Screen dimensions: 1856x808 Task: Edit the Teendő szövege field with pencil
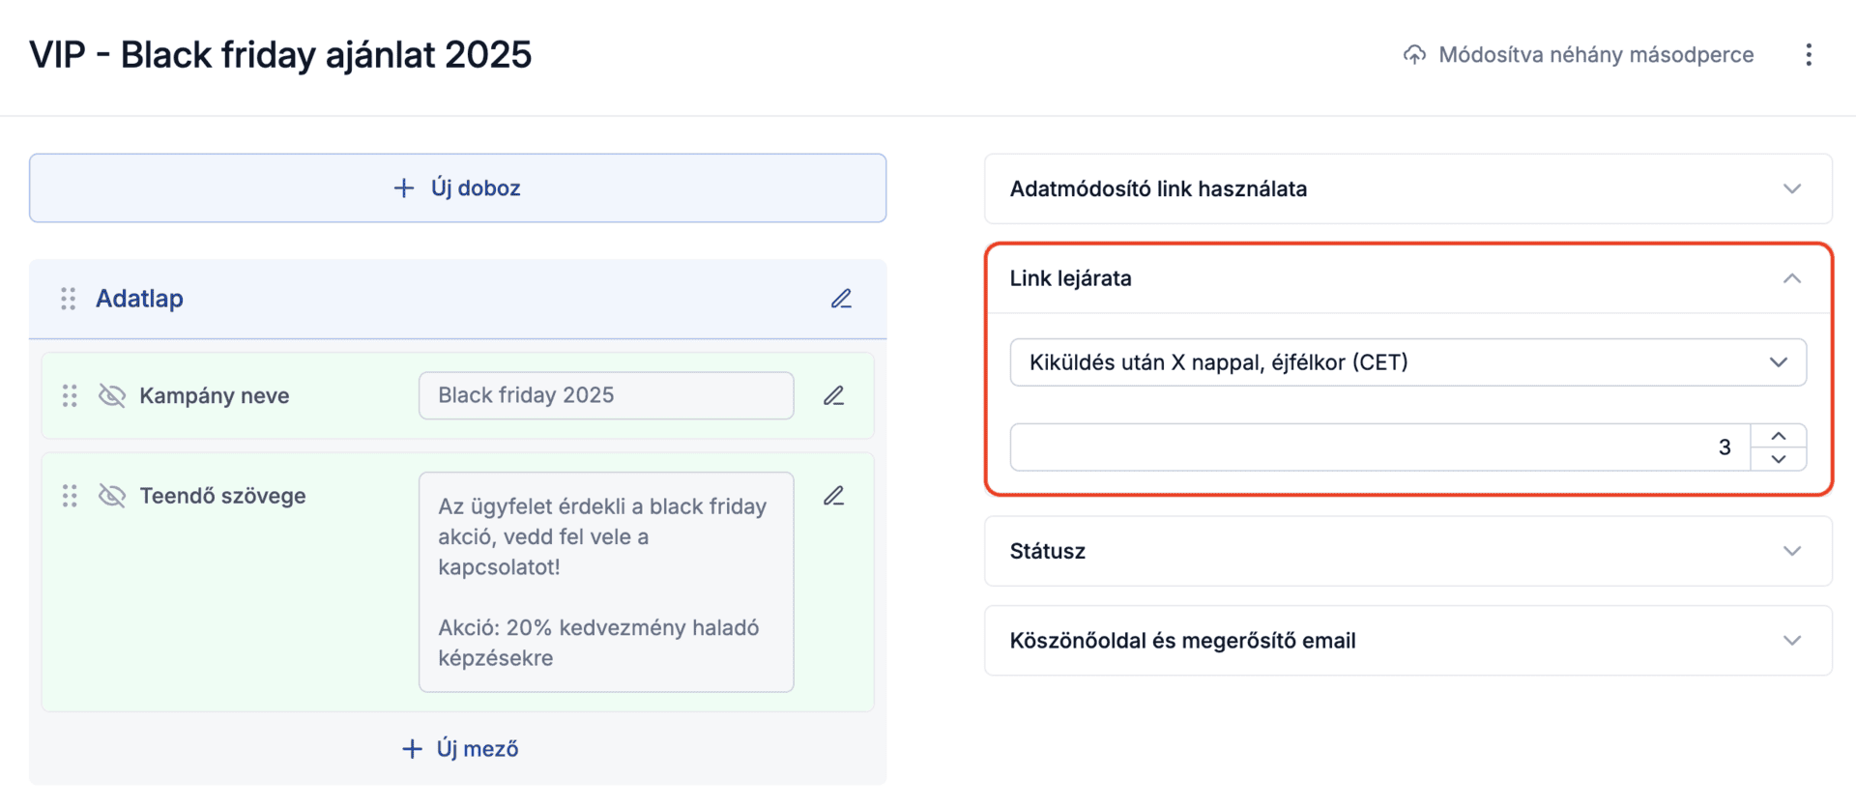pos(833,496)
